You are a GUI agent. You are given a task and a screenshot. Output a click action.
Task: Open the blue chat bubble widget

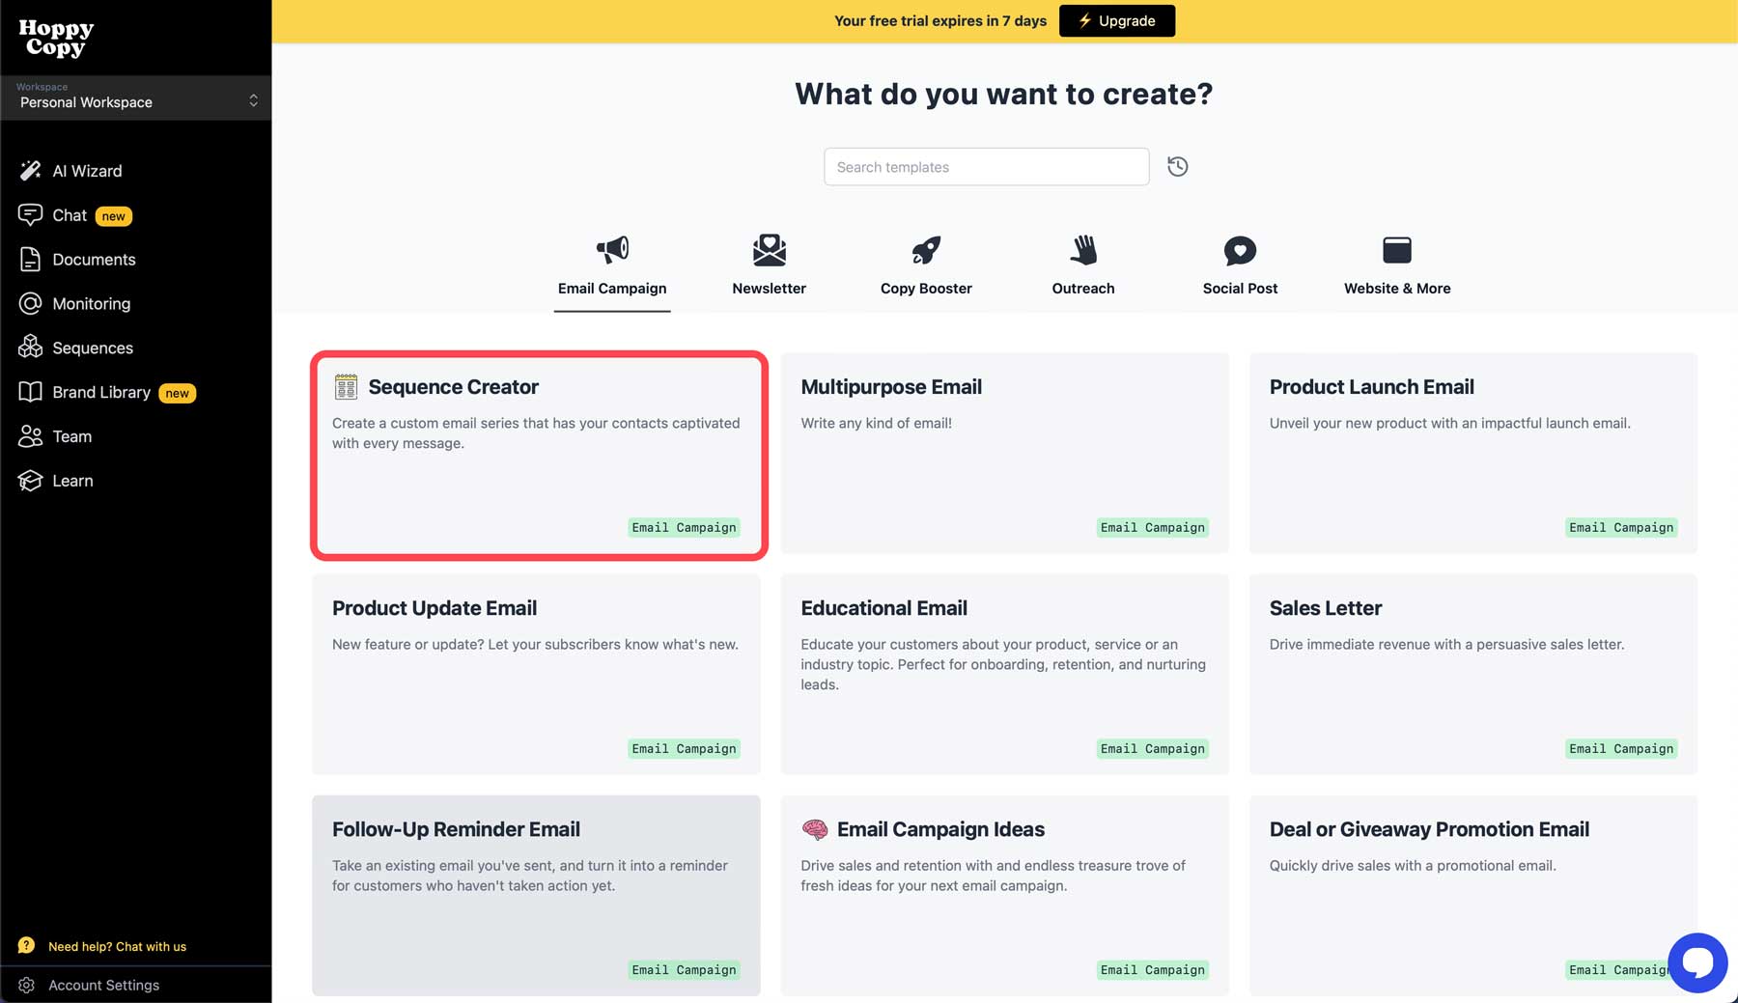(1696, 962)
